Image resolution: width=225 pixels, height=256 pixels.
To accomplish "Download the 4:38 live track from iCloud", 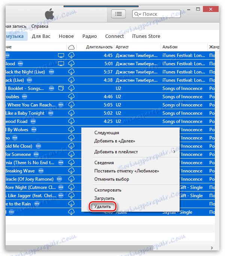I will point(71,80).
